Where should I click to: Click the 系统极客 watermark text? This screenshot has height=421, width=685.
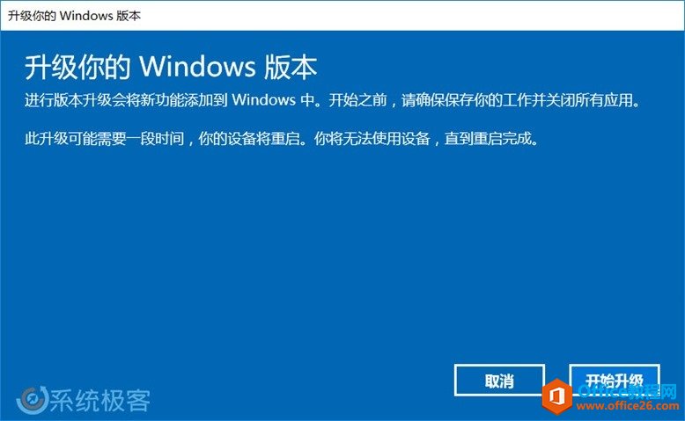point(100,400)
